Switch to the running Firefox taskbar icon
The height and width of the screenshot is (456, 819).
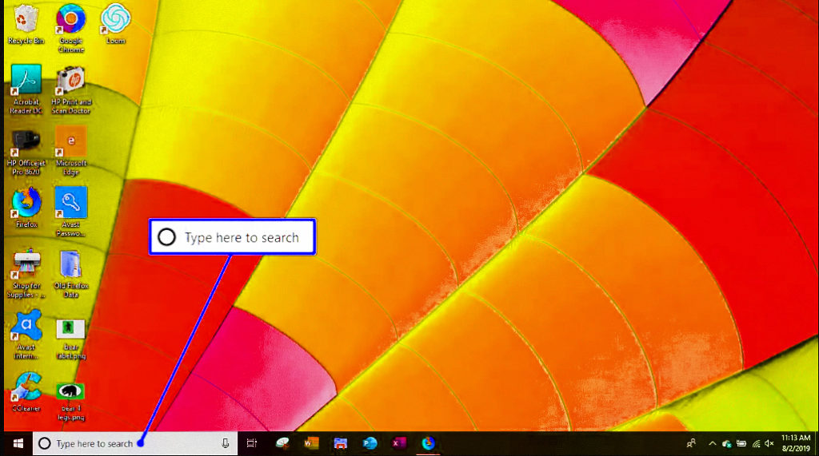(x=429, y=443)
